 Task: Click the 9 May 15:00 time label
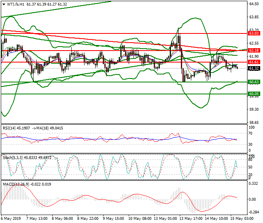114,219
